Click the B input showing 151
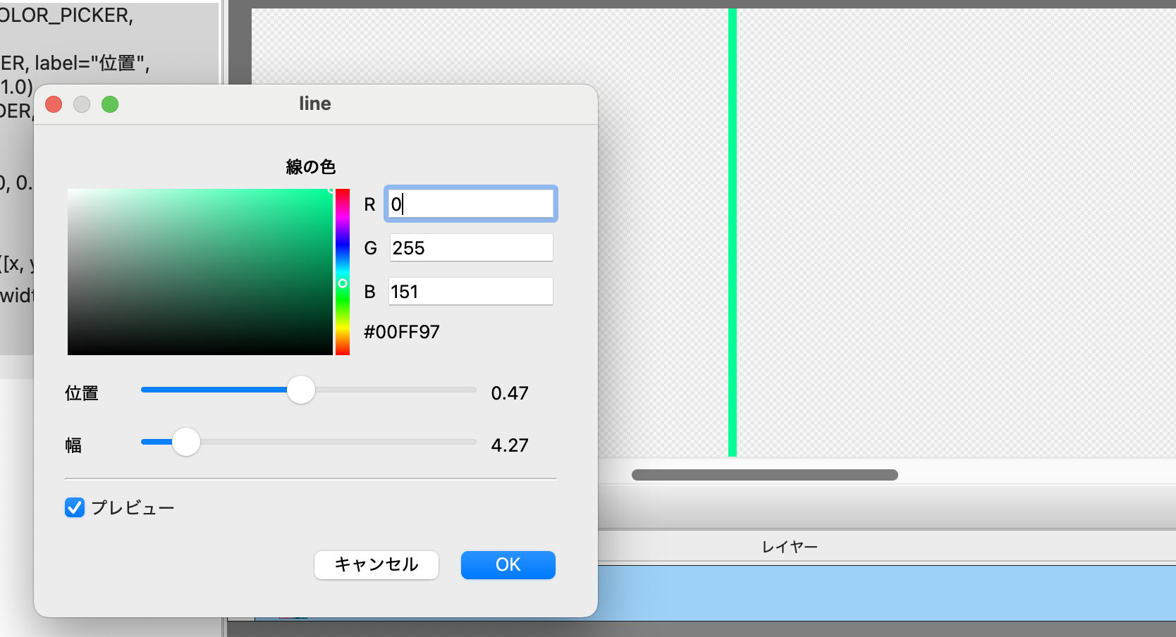Image resolution: width=1176 pixels, height=637 pixels. 470,292
